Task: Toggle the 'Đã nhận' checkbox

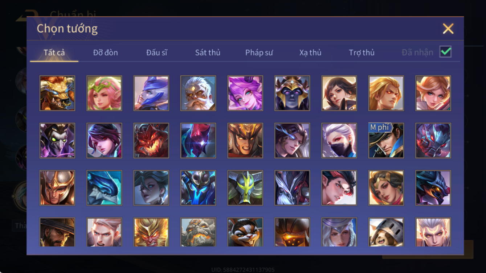Action: point(445,52)
